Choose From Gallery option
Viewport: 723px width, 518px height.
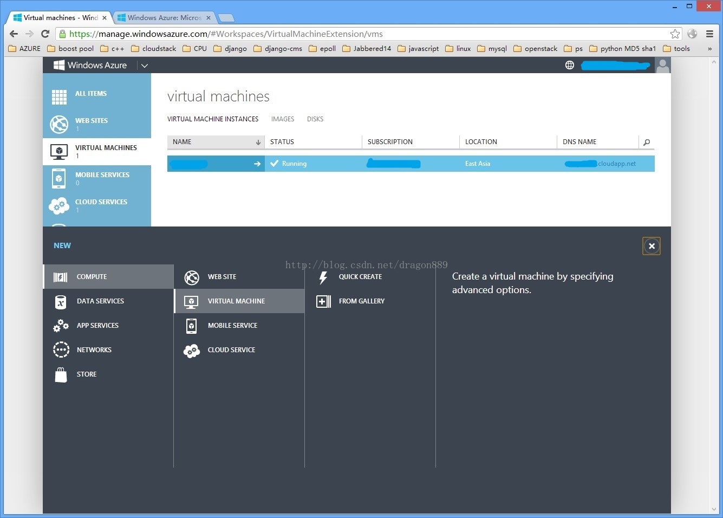370,301
